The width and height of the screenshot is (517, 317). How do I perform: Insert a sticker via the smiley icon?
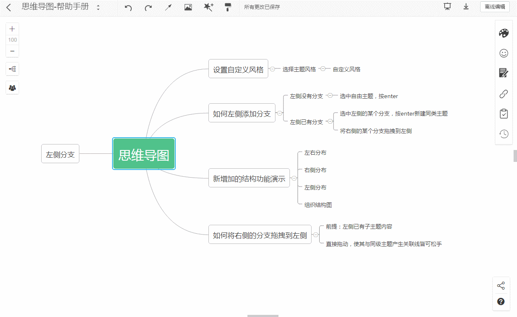[x=503, y=53]
